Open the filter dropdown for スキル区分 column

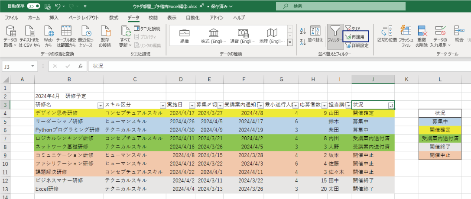(x=162, y=105)
